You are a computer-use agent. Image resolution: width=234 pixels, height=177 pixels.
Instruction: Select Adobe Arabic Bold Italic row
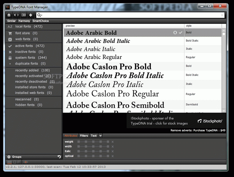pos(143,41)
